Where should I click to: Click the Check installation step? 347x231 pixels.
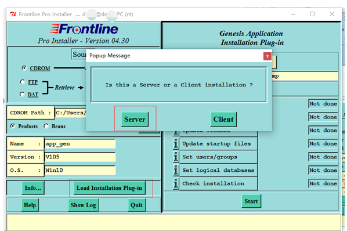click(218, 183)
